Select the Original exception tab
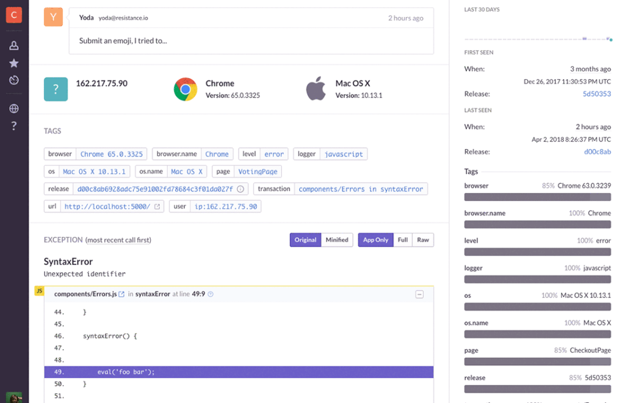This screenshot has width=625, height=403. 305,240
